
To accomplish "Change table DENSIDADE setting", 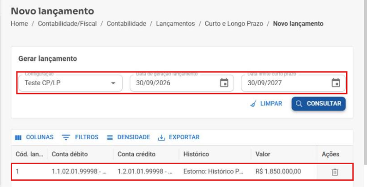I will click(x=128, y=137).
